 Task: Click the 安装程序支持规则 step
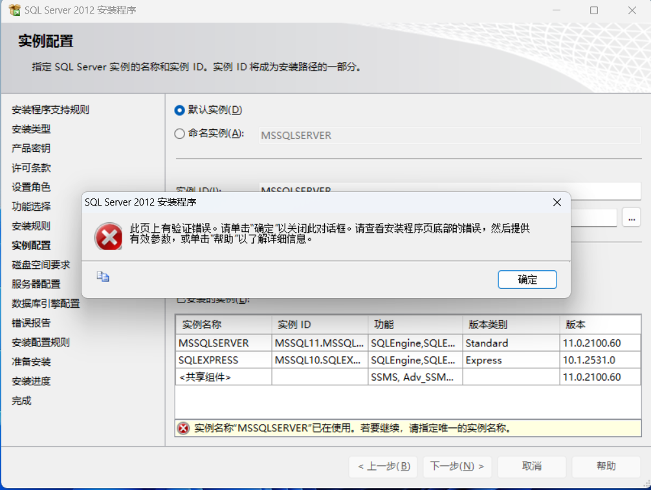[50, 109]
